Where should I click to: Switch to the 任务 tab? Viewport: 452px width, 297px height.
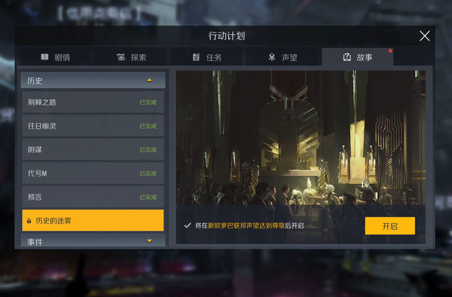(206, 57)
